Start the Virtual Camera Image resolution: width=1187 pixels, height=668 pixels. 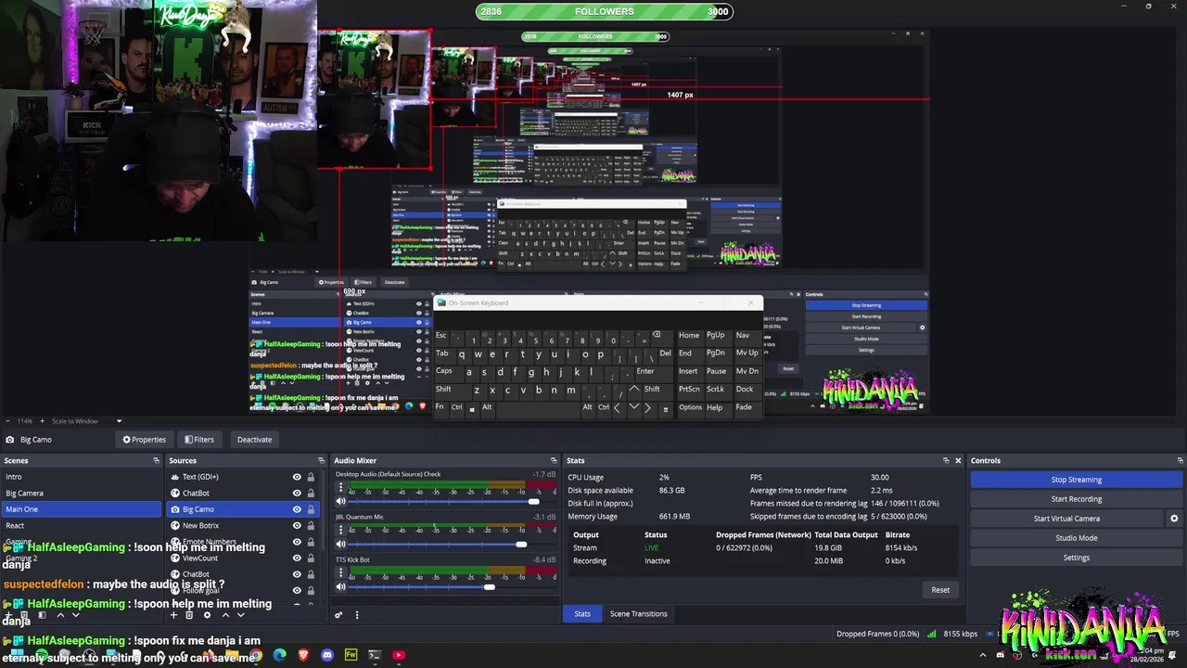1066,519
